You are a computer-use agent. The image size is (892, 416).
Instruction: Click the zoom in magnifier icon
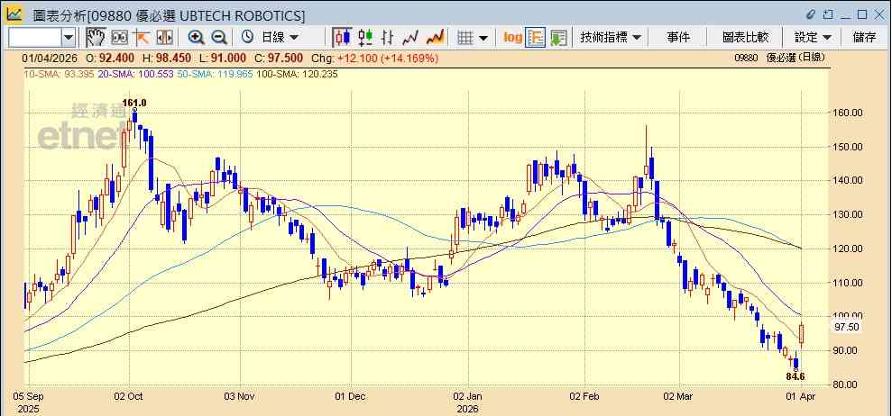[197, 38]
